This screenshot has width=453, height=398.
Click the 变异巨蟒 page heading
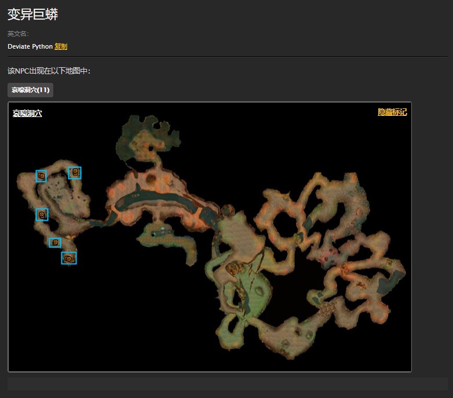coord(33,15)
